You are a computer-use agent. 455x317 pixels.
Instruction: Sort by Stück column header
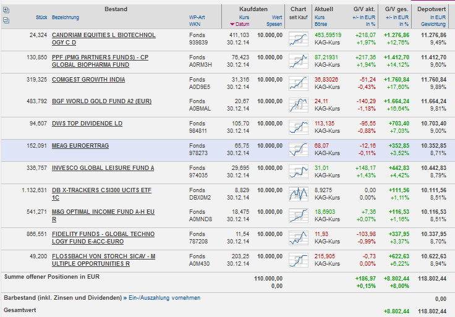(41, 17)
